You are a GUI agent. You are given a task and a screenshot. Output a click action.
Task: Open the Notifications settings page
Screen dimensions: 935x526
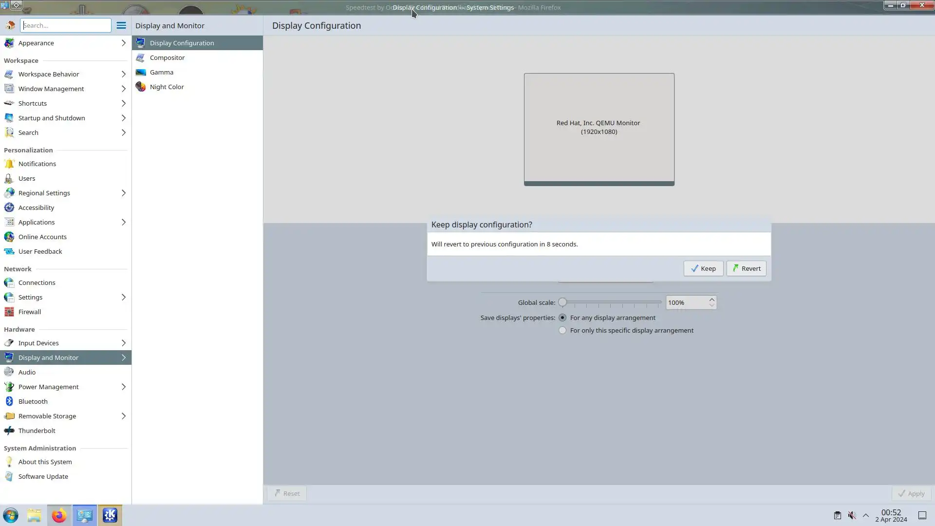tap(37, 164)
